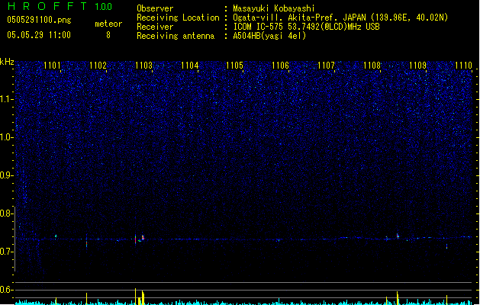Viewport: 480px width, 305px height.
Task: Click the HROFFT 1.0.0 title text
Action: tap(60, 6)
